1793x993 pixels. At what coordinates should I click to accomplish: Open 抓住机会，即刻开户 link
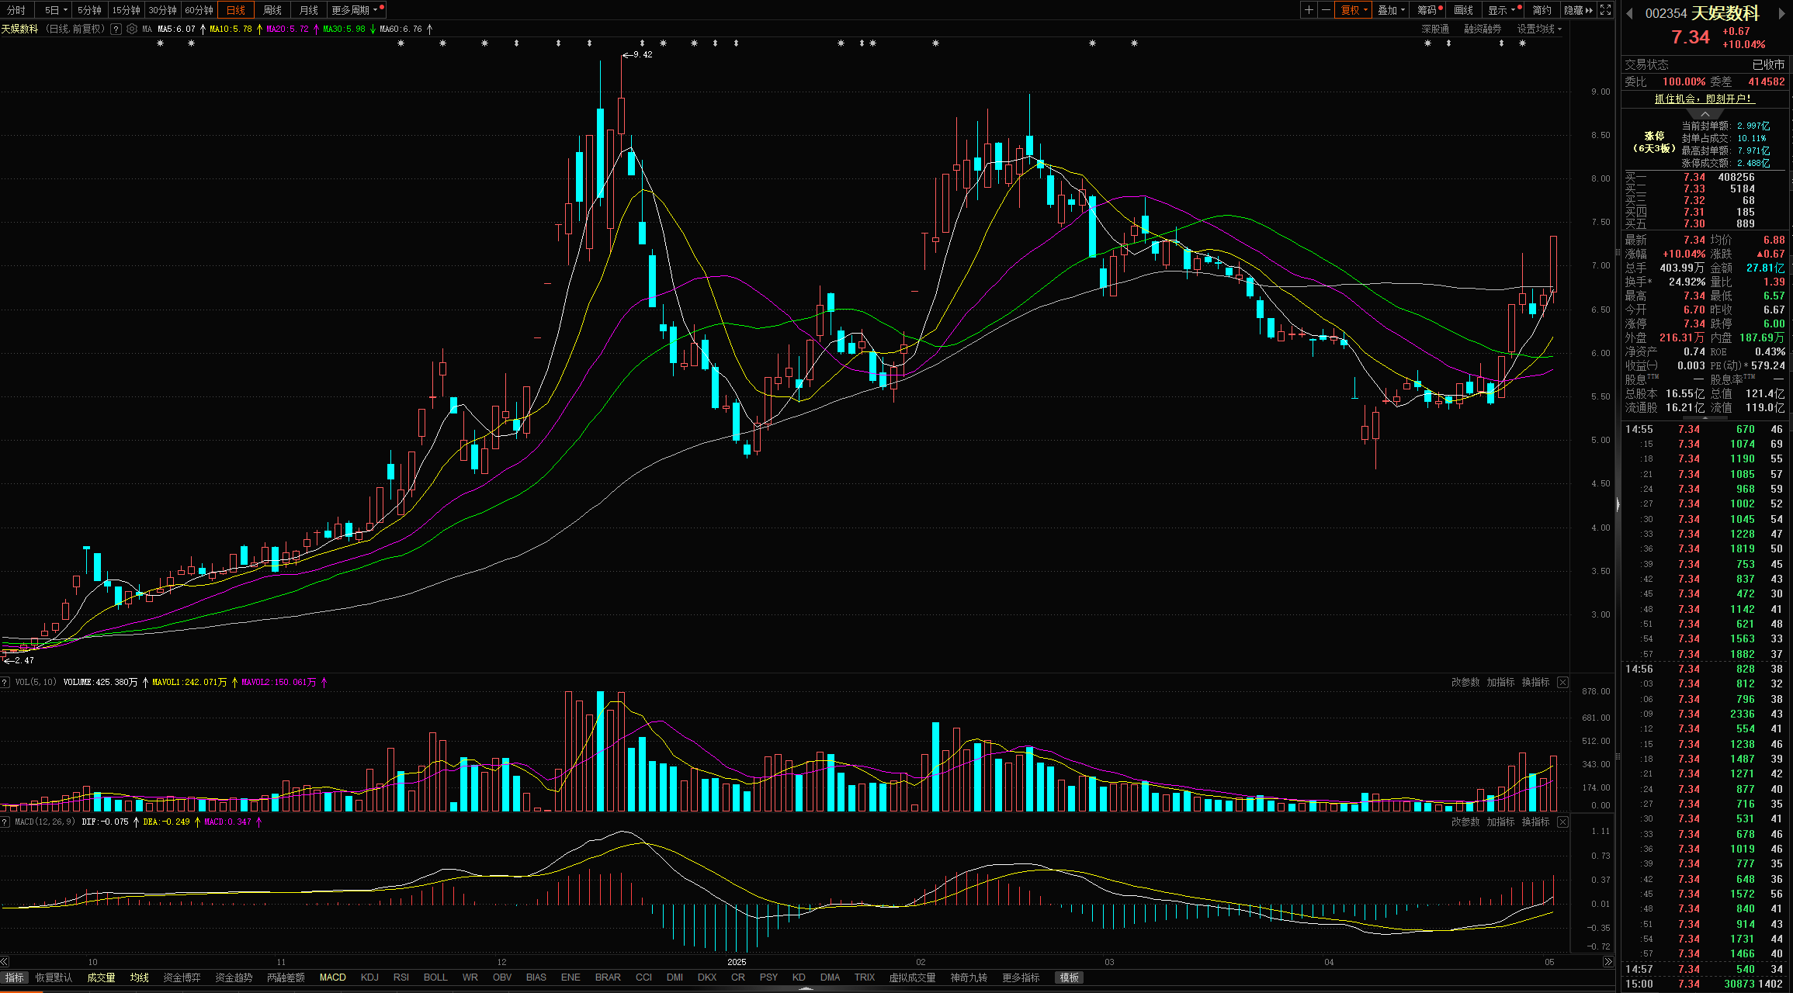[1705, 99]
